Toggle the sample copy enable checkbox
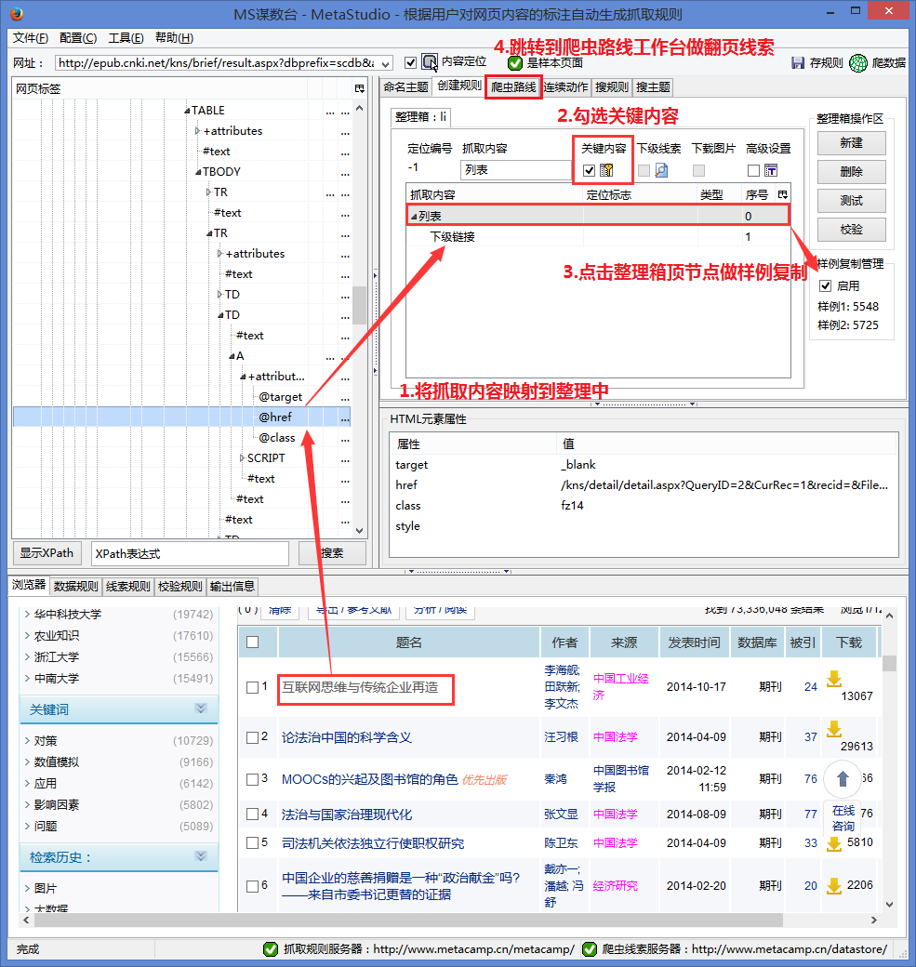916x967 pixels. tap(825, 285)
